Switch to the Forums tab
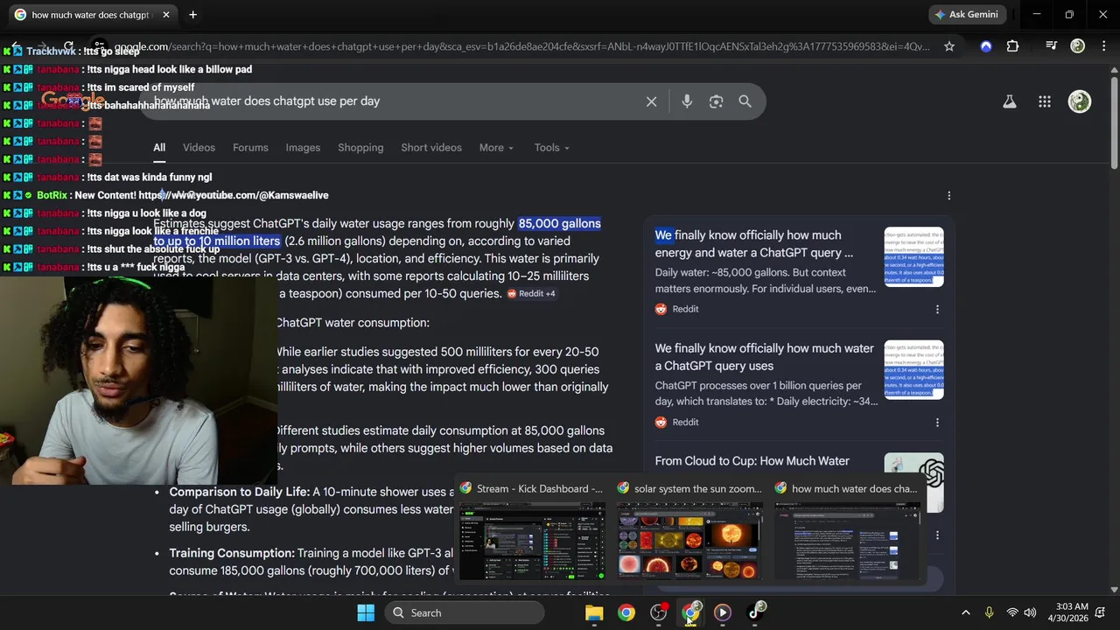The height and width of the screenshot is (630, 1120). 250,148
